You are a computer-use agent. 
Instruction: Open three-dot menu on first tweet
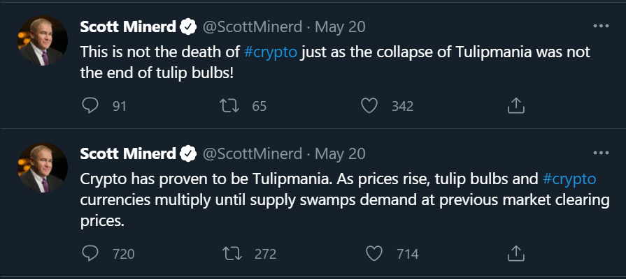601,26
